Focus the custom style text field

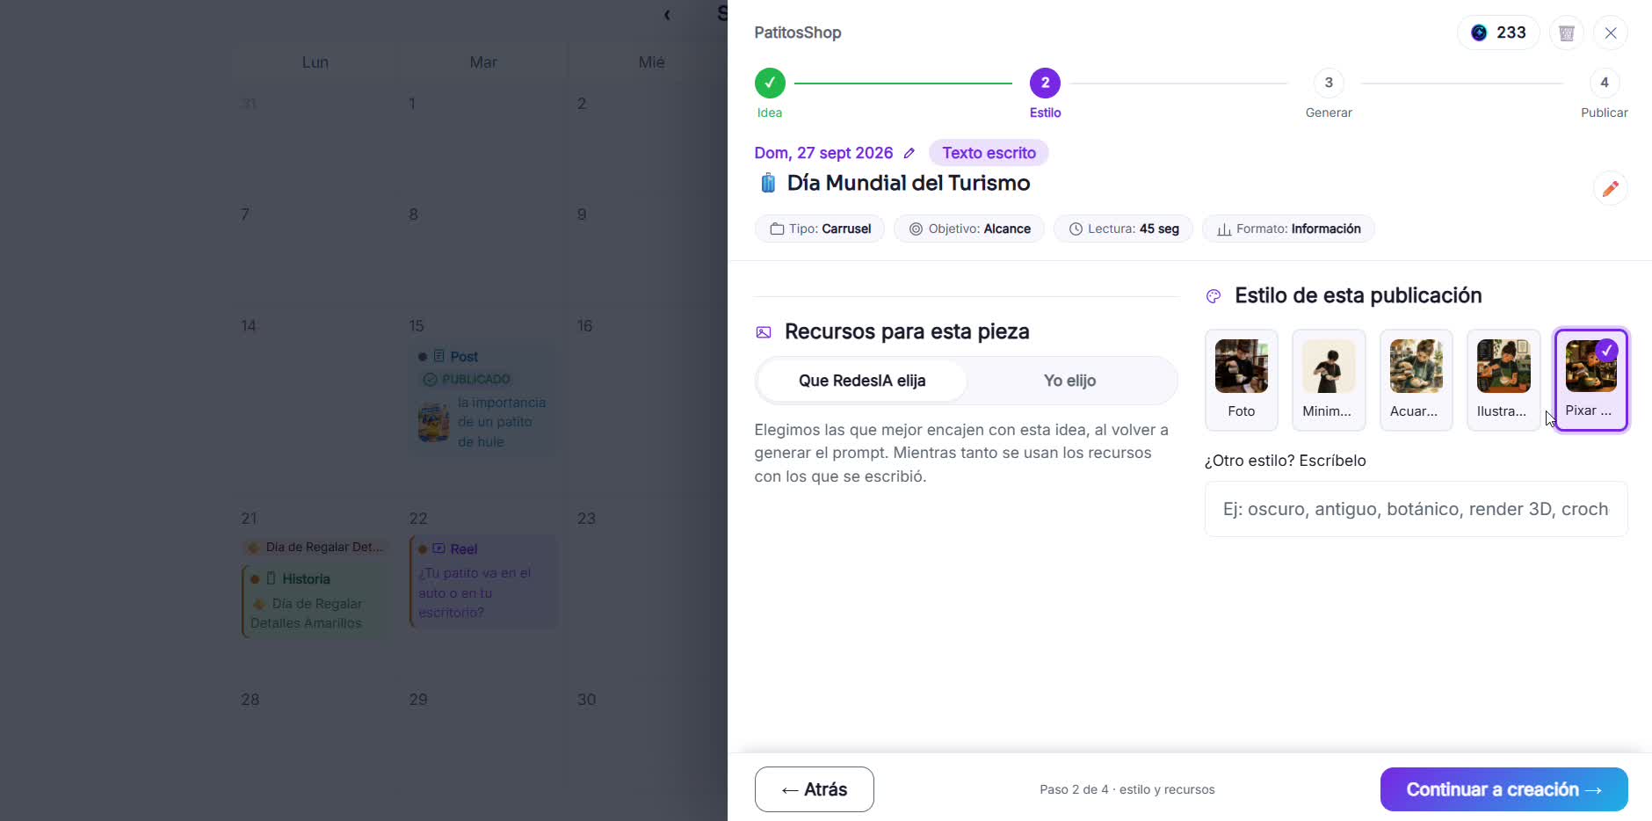tap(1416, 509)
